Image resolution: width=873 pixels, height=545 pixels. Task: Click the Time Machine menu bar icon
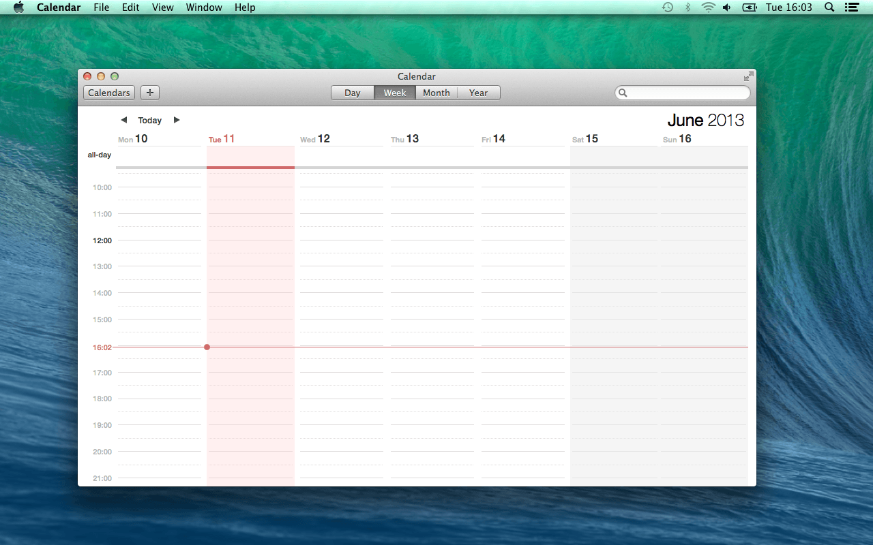tap(668, 7)
